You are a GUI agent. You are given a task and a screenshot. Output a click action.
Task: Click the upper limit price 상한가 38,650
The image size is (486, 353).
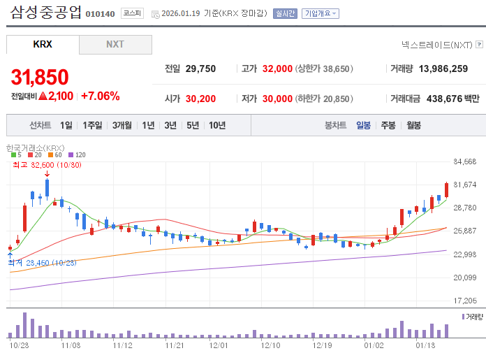324,69
